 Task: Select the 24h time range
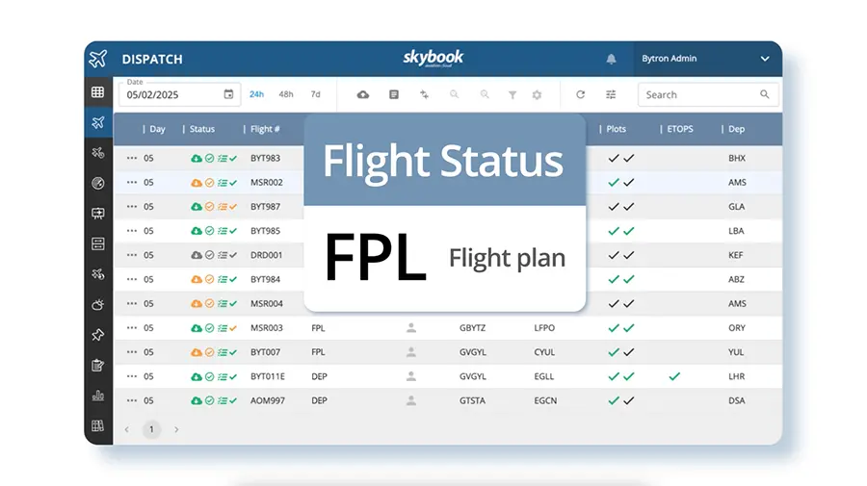256,94
